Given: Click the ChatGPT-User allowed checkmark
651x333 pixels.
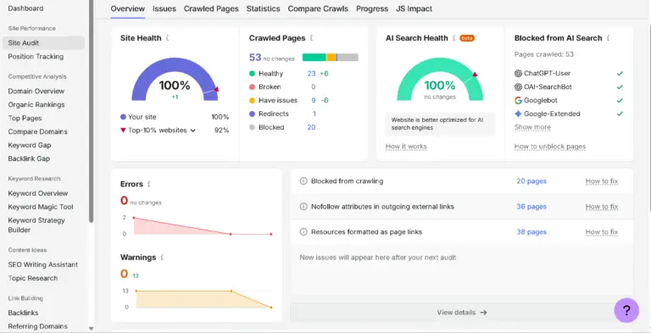Looking at the screenshot, I should tap(620, 74).
